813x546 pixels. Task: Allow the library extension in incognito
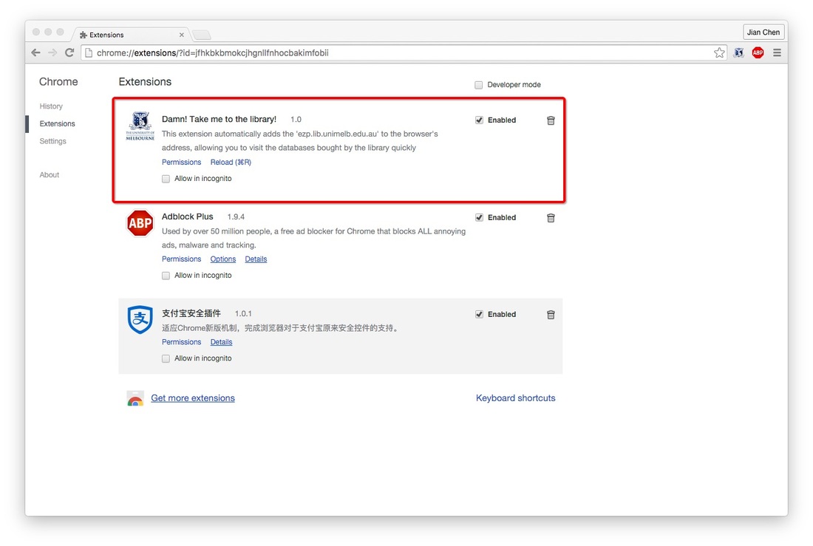coord(166,179)
